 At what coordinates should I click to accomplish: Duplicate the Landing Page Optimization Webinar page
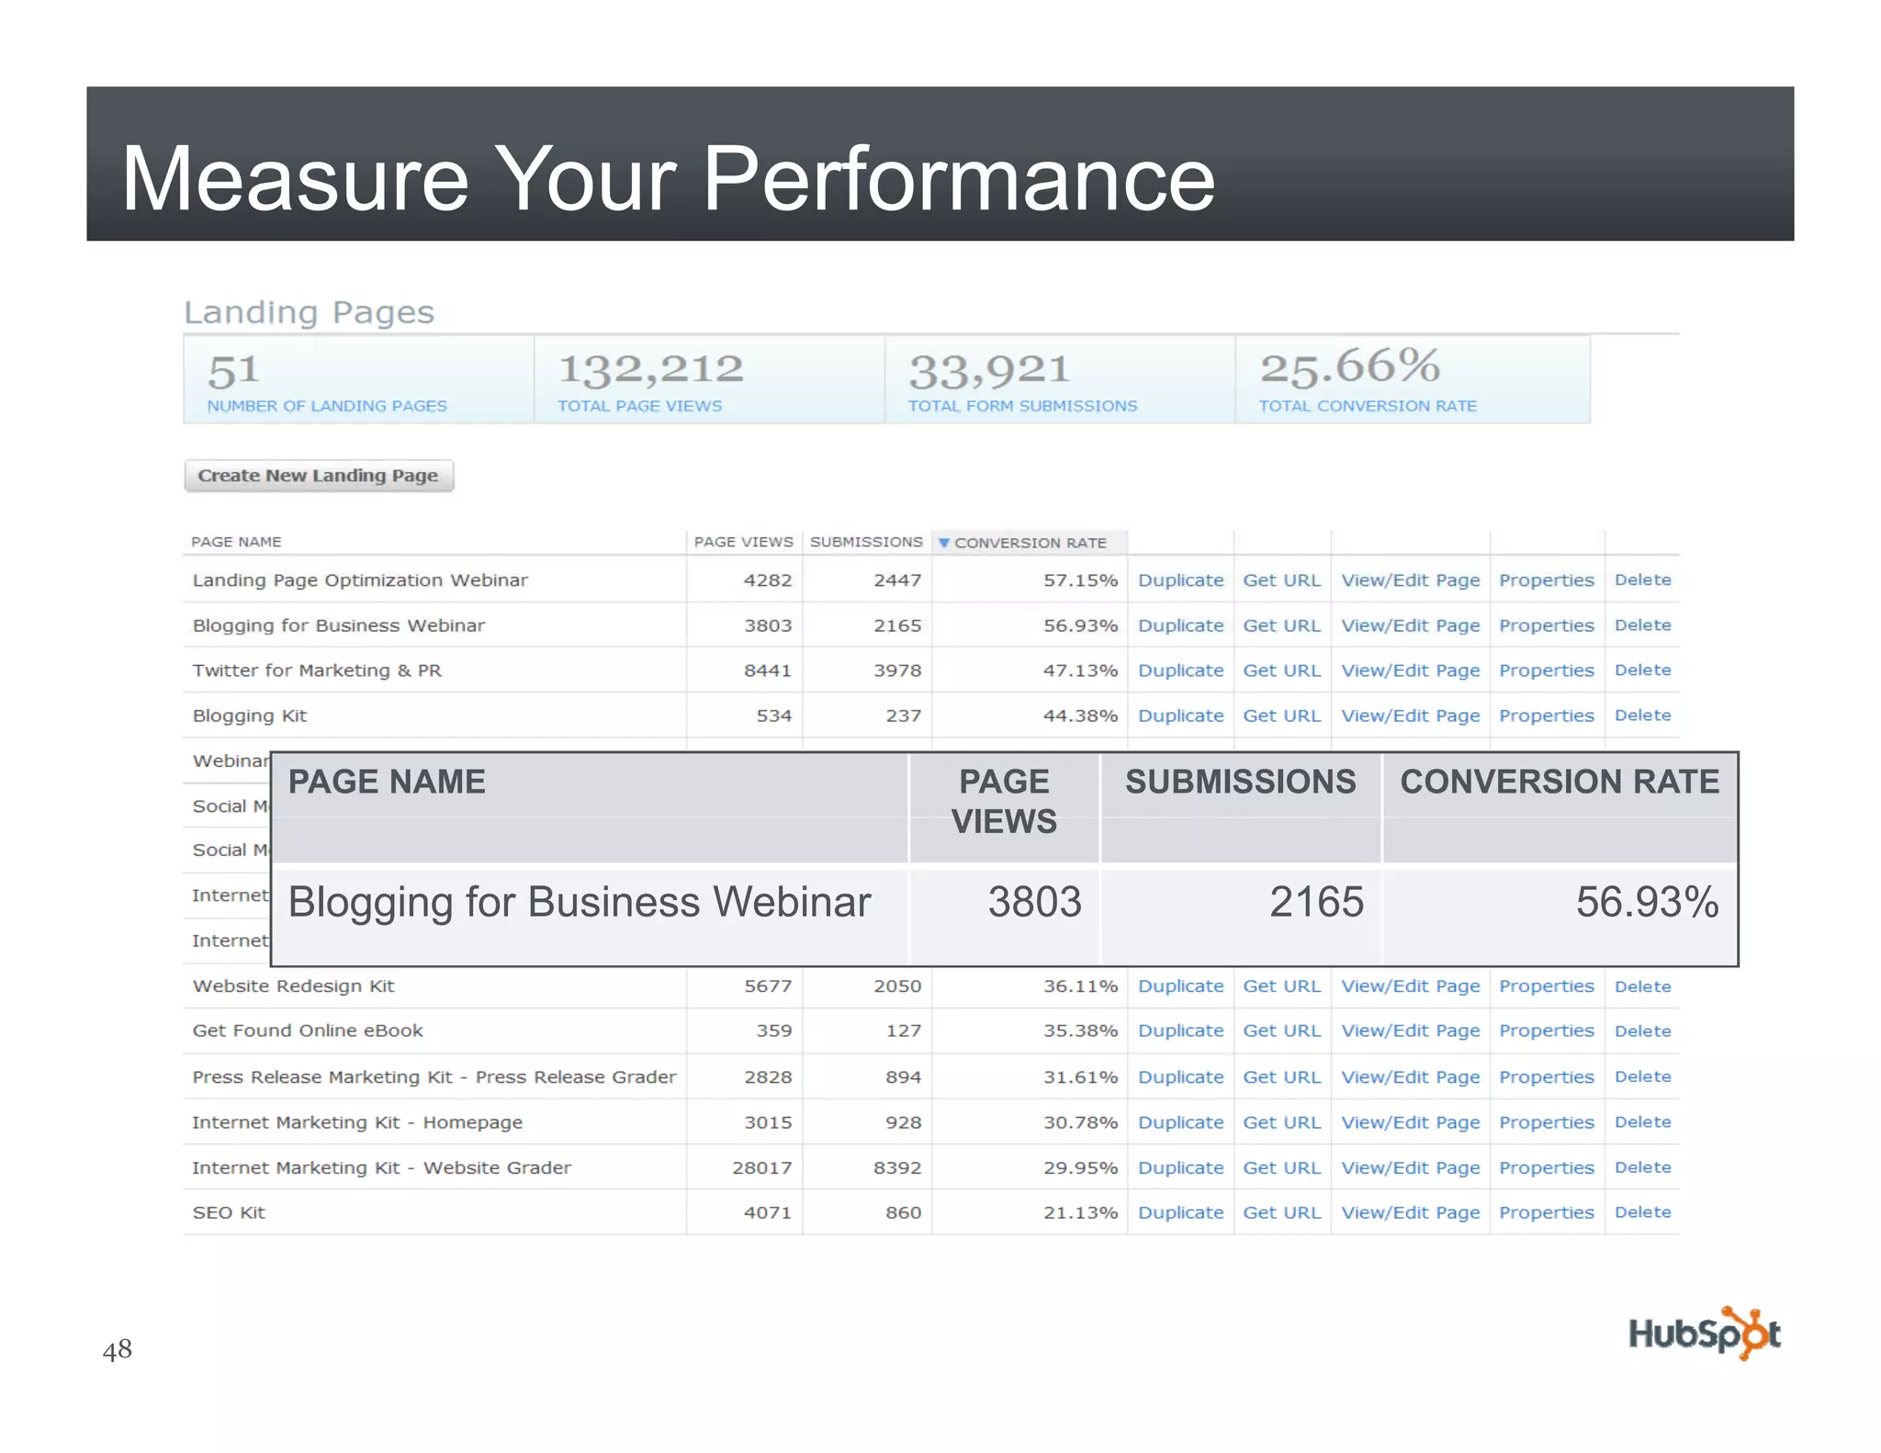(1180, 580)
